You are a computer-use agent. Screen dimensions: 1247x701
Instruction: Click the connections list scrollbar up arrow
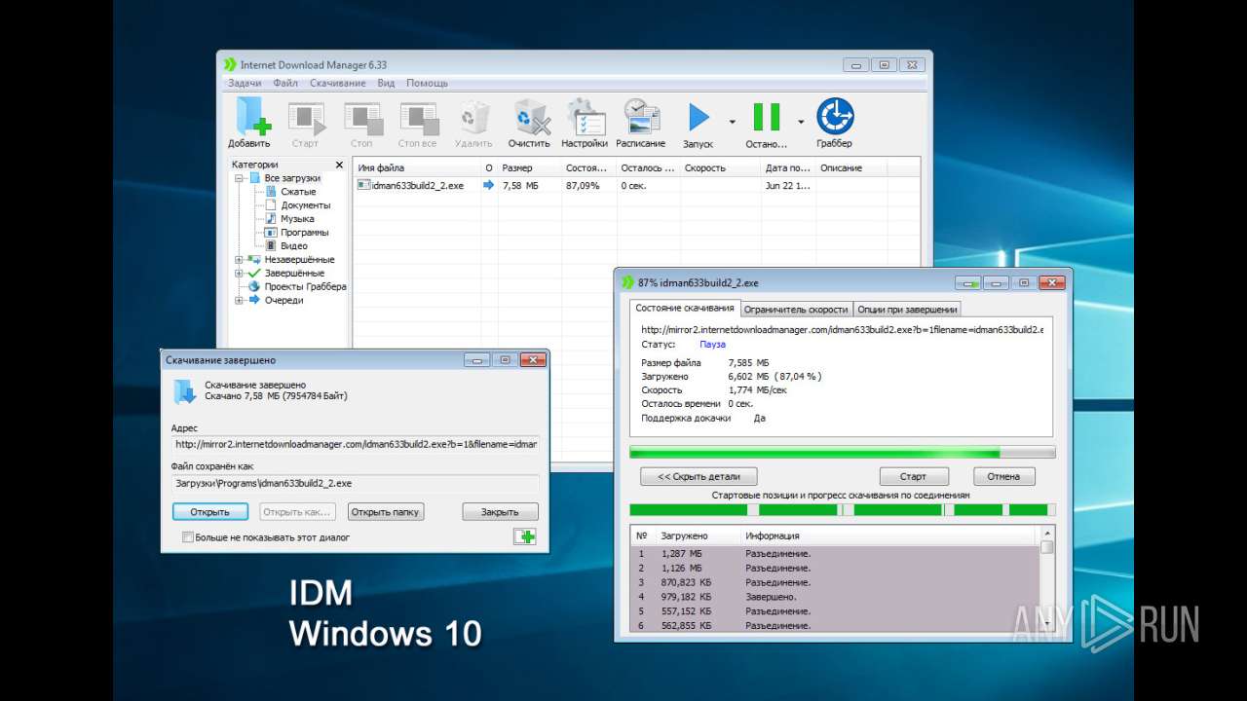(x=1047, y=534)
